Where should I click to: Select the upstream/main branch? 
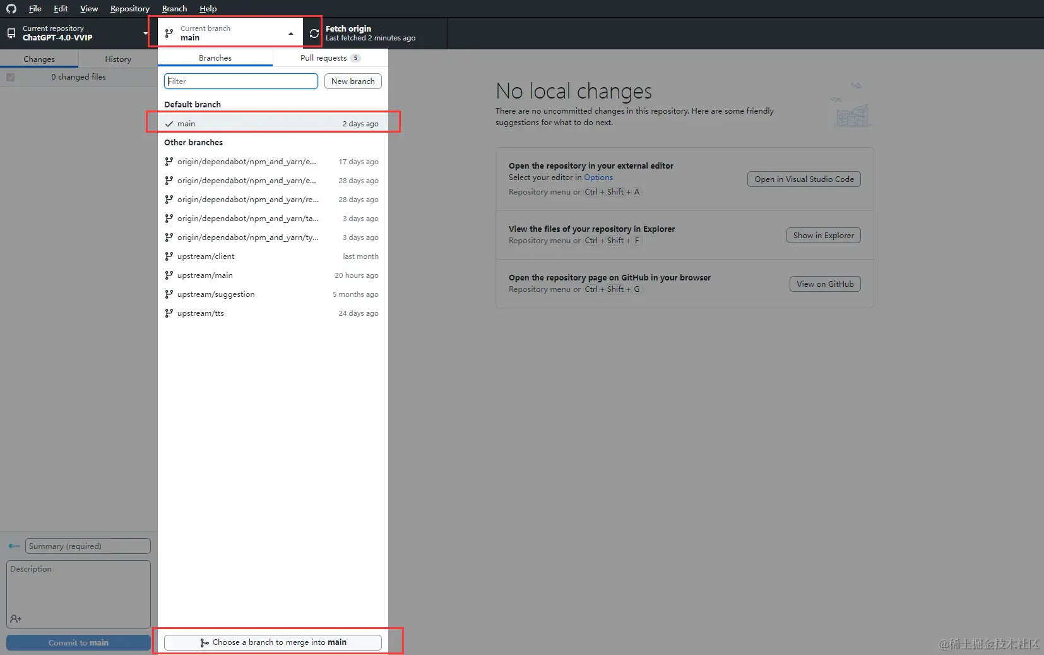(x=273, y=275)
